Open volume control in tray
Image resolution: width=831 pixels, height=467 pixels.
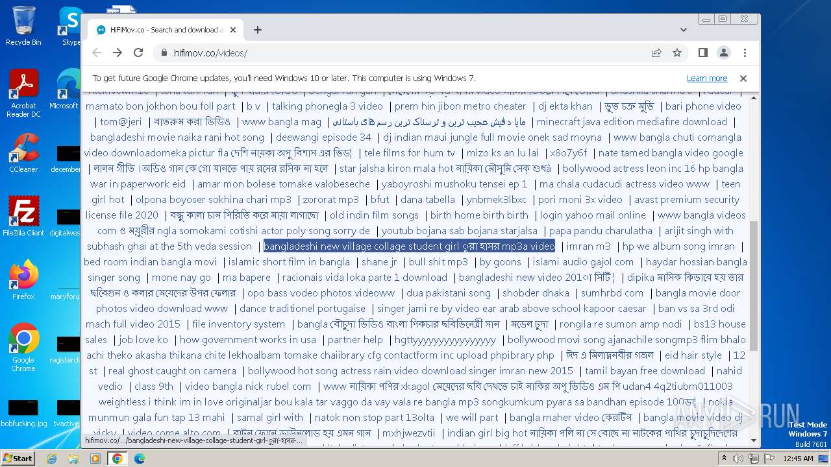[x=738, y=459]
